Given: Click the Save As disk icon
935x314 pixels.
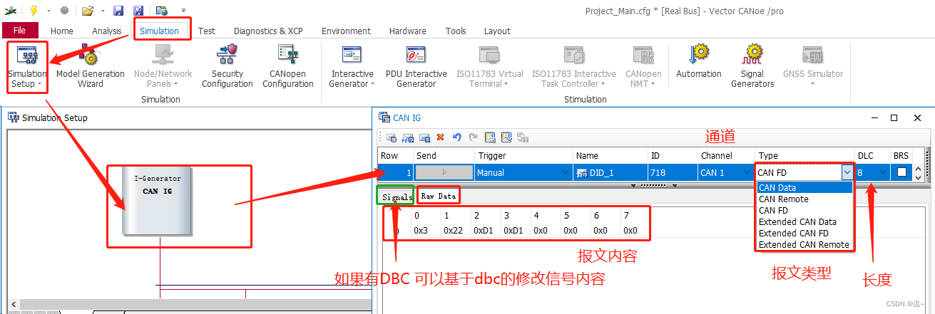Looking at the screenshot, I should [138, 11].
